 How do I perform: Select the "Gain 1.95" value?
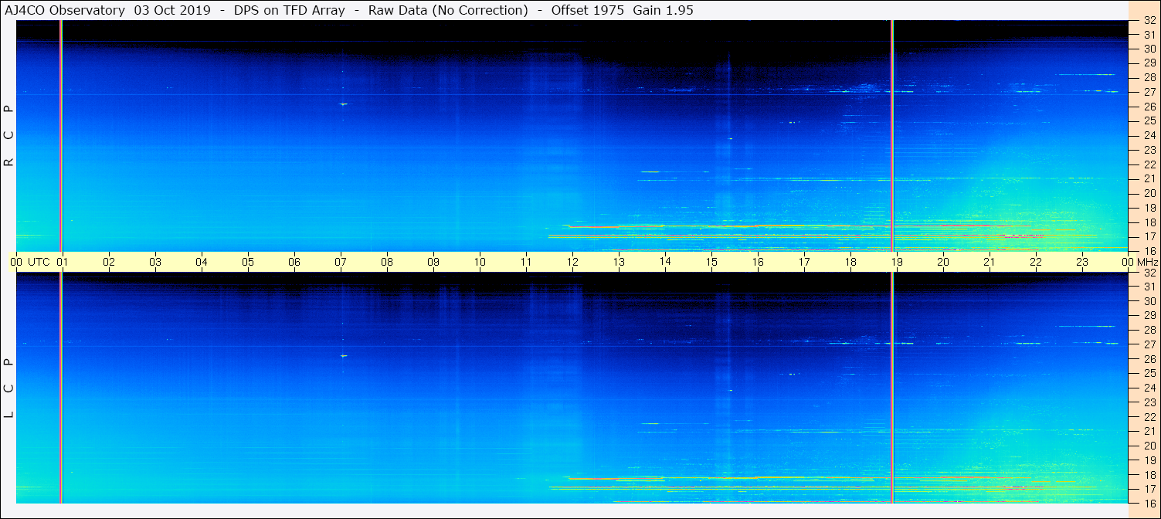click(664, 10)
